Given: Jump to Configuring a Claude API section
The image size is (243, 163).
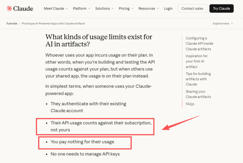Looking at the screenshot, I should tap(199, 44).
